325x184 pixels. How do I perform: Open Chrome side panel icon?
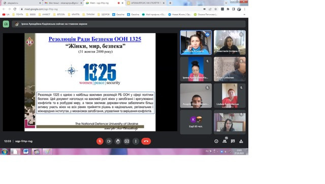pos(234,9)
